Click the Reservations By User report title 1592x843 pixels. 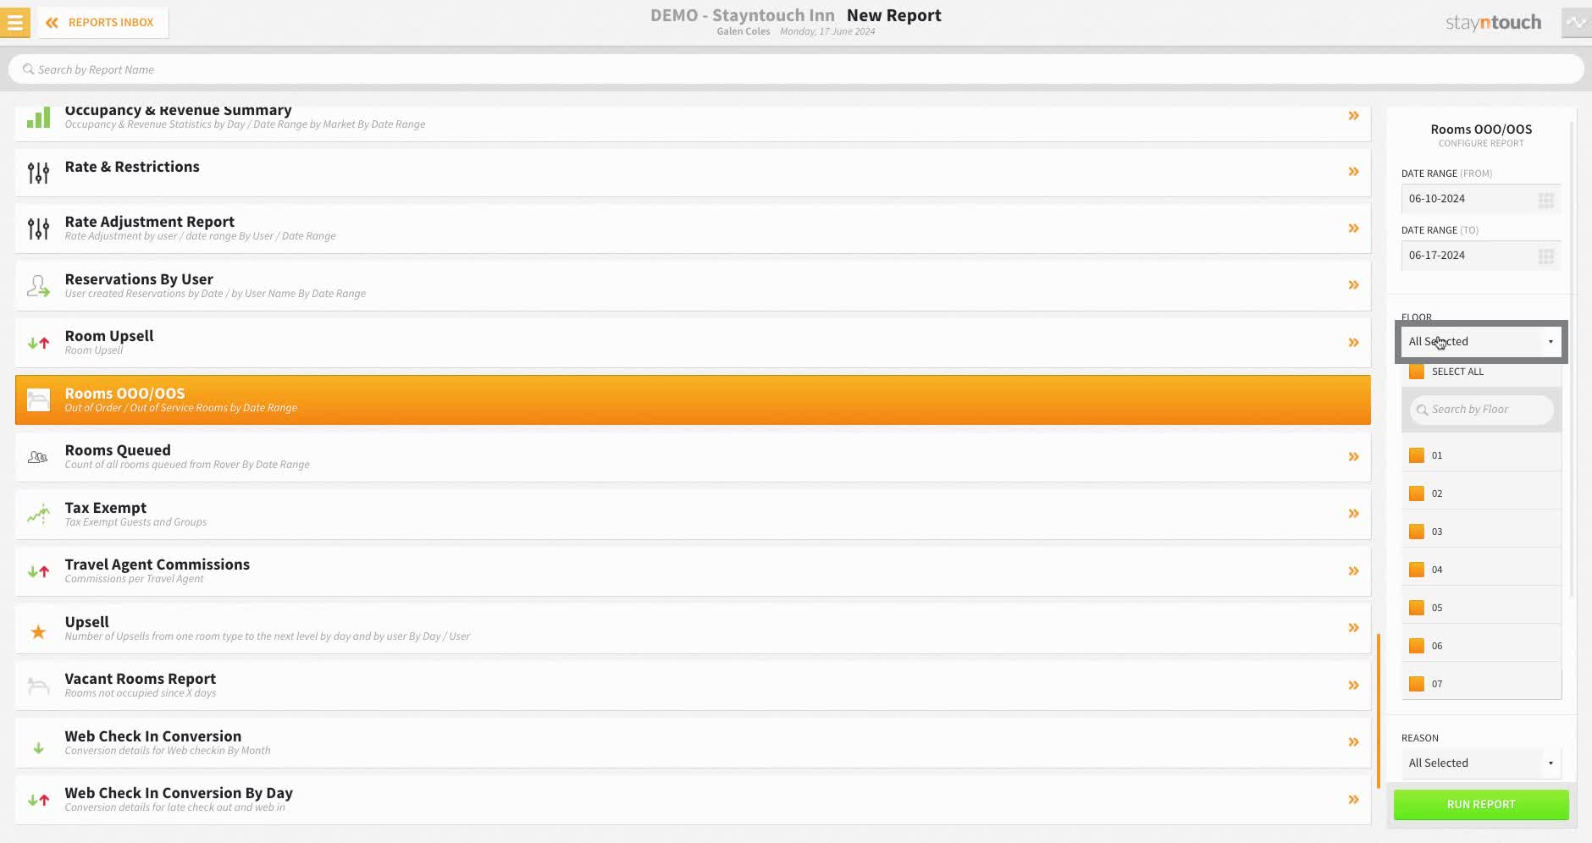(x=139, y=279)
